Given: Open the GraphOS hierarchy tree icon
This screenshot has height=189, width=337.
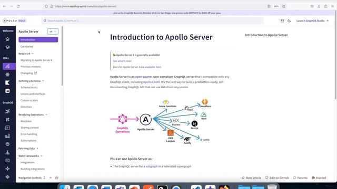Looking at the screenshot, I should pyautogui.click(x=7, y=152).
